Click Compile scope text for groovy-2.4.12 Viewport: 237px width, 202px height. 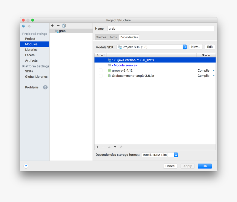[203, 70]
